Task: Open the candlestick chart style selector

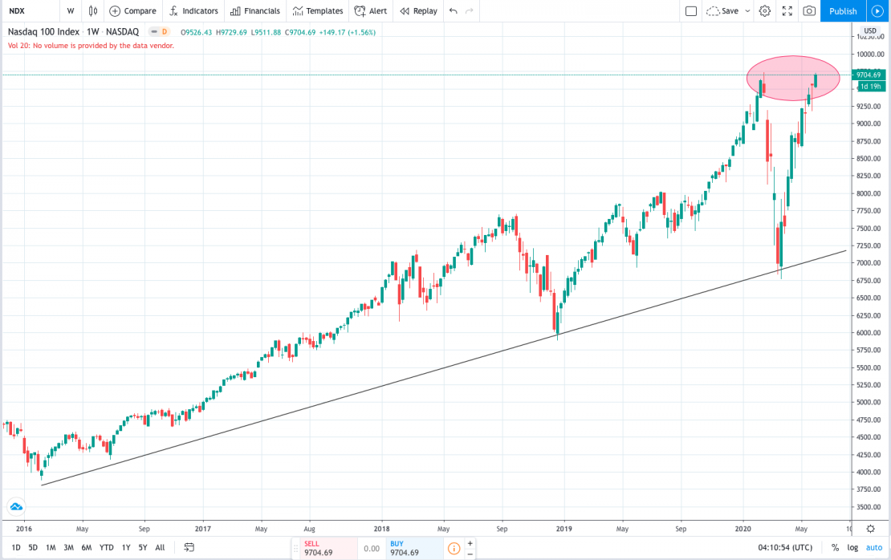Action: (93, 11)
